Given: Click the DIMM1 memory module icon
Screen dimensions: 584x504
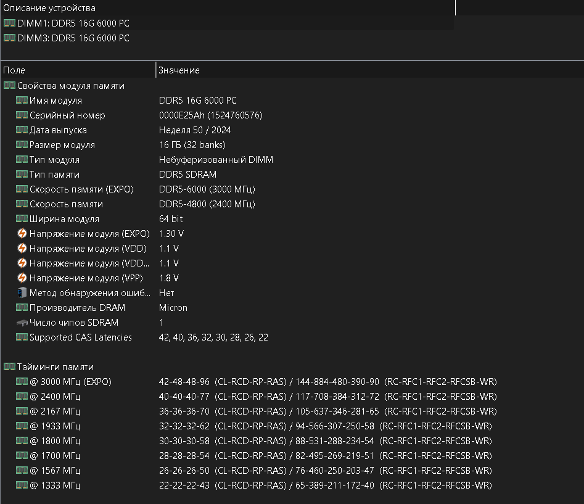Looking at the screenshot, I should point(9,23).
